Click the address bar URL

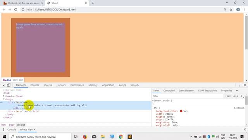(55, 9)
